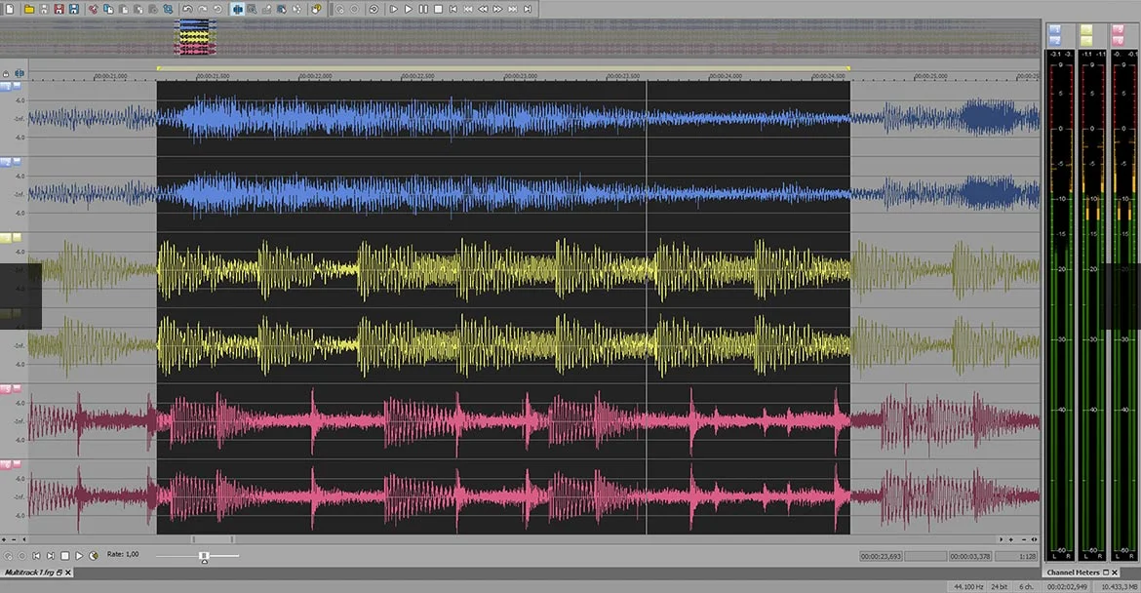Click the 44.100 Hz sample rate status
This screenshot has width=1141, height=593.
tap(969, 586)
